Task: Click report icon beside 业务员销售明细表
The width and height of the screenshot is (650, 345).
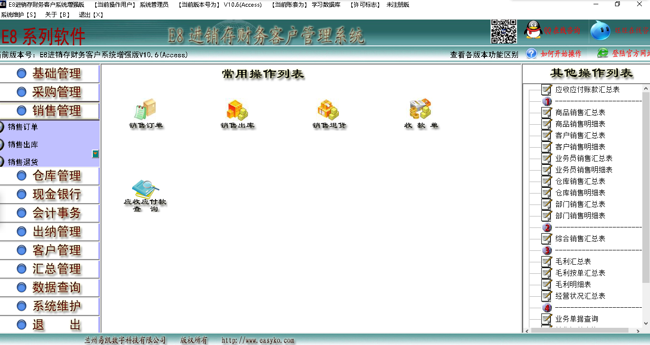Action: coord(547,170)
